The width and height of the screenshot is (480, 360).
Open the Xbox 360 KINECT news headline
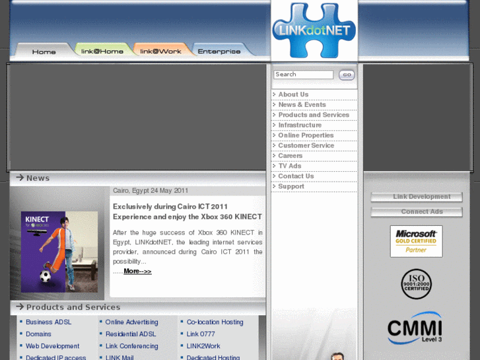click(188, 212)
